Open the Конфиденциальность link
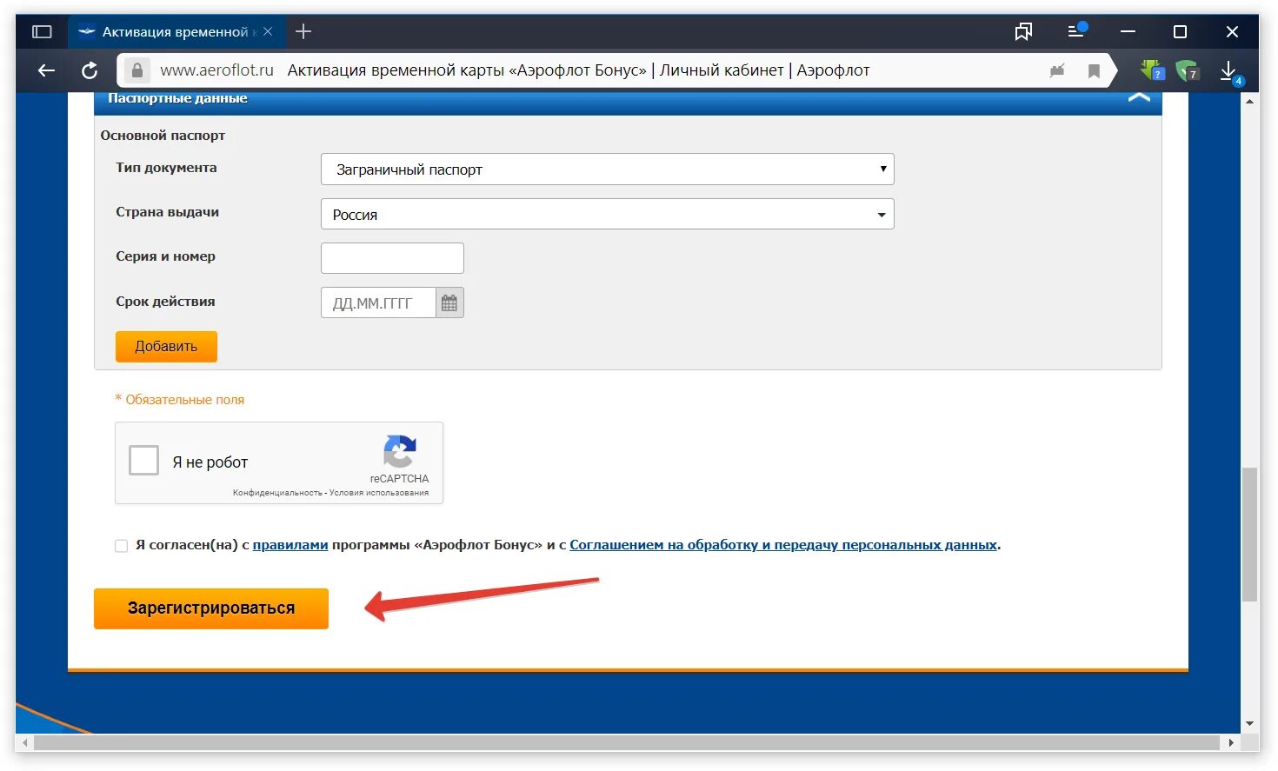Image resolution: width=1278 pixels, height=771 pixels. [277, 493]
